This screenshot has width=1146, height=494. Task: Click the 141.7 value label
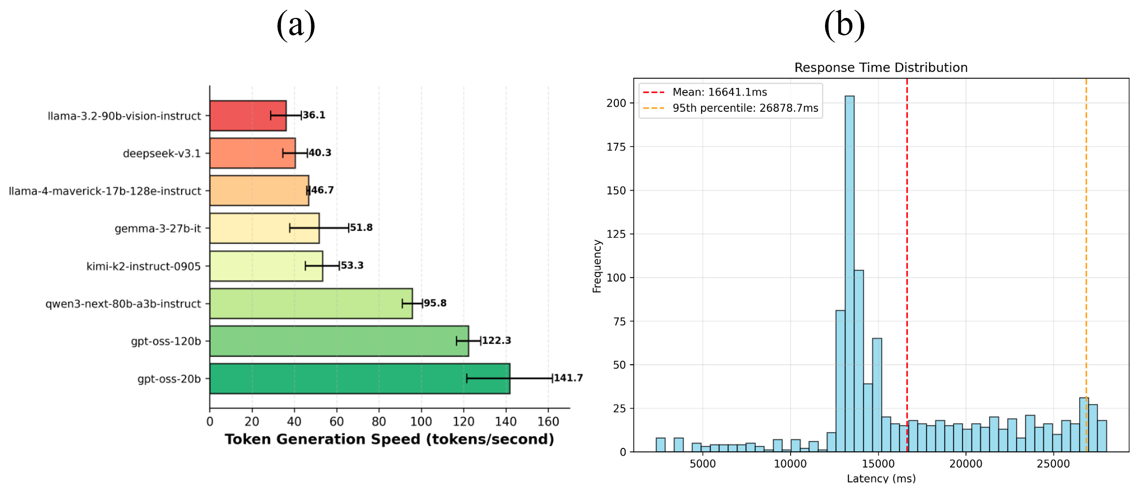[x=568, y=378]
